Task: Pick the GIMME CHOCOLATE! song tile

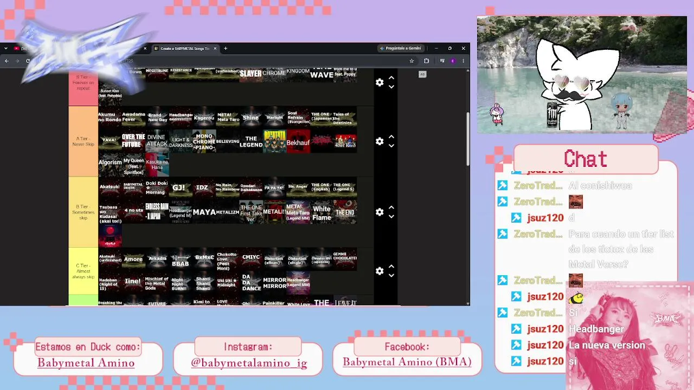Action: tap(345, 259)
